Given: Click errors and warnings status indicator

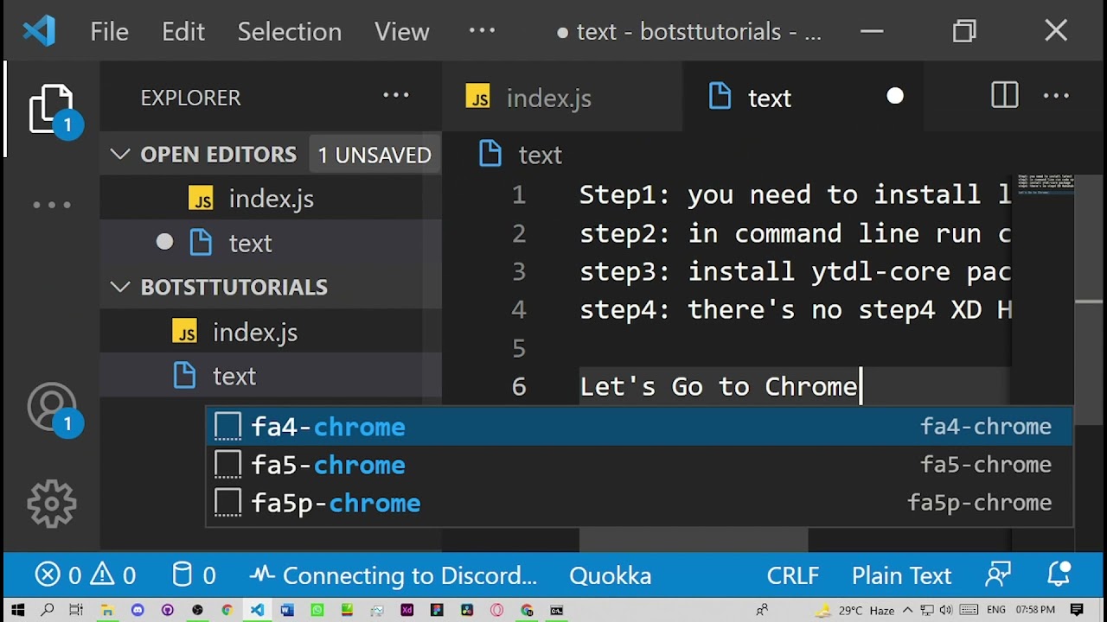Looking at the screenshot, I should click(x=86, y=575).
